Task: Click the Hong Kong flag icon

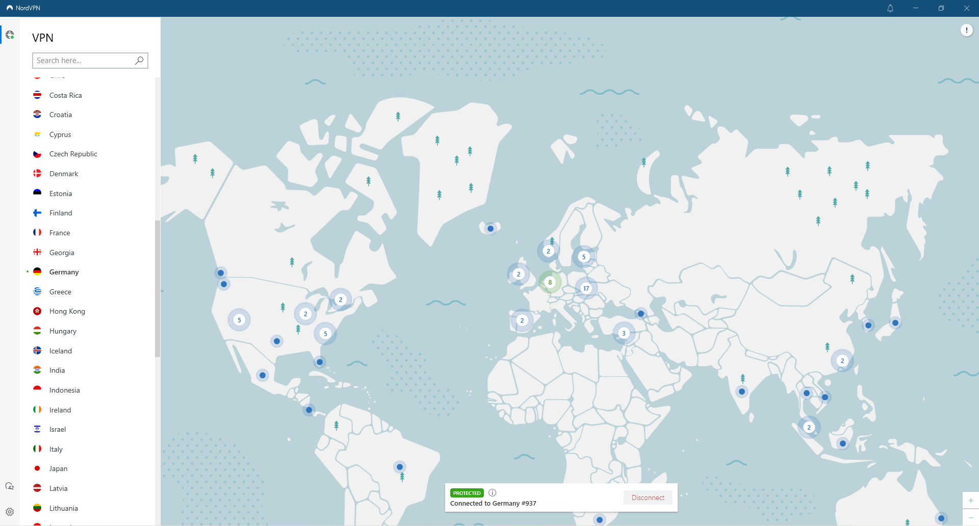Action: click(37, 311)
